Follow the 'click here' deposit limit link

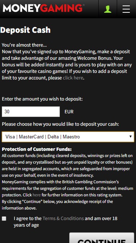pos(73,78)
